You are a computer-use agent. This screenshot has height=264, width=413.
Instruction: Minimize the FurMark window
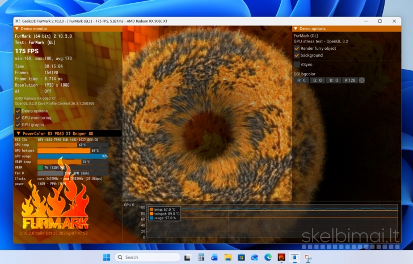click(366, 21)
